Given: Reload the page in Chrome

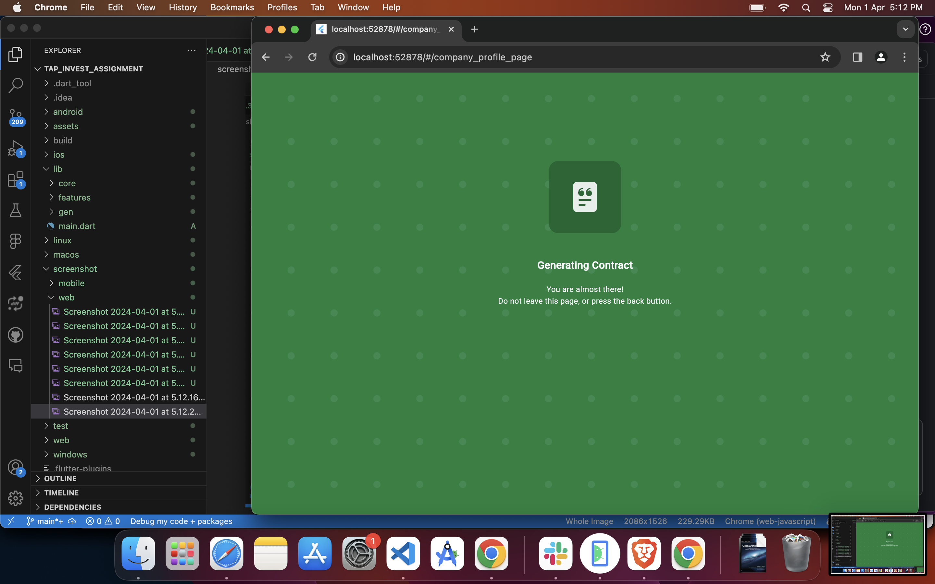Looking at the screenshot, I should click(x=312, y=57).
